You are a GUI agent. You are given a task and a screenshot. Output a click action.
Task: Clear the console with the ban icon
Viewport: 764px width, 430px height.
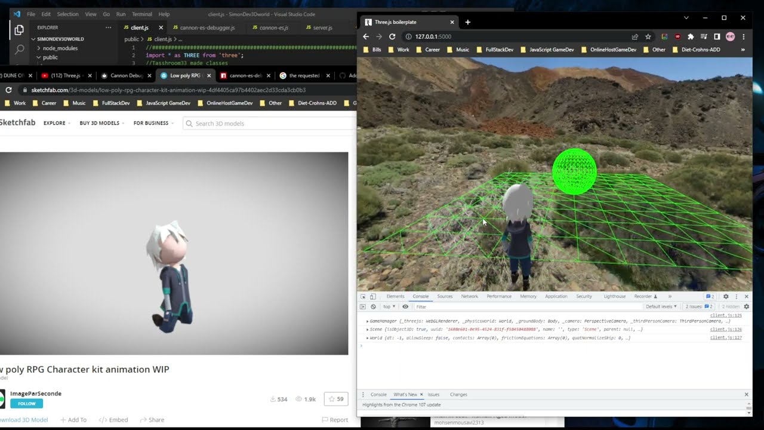click(x=373, y=306)
